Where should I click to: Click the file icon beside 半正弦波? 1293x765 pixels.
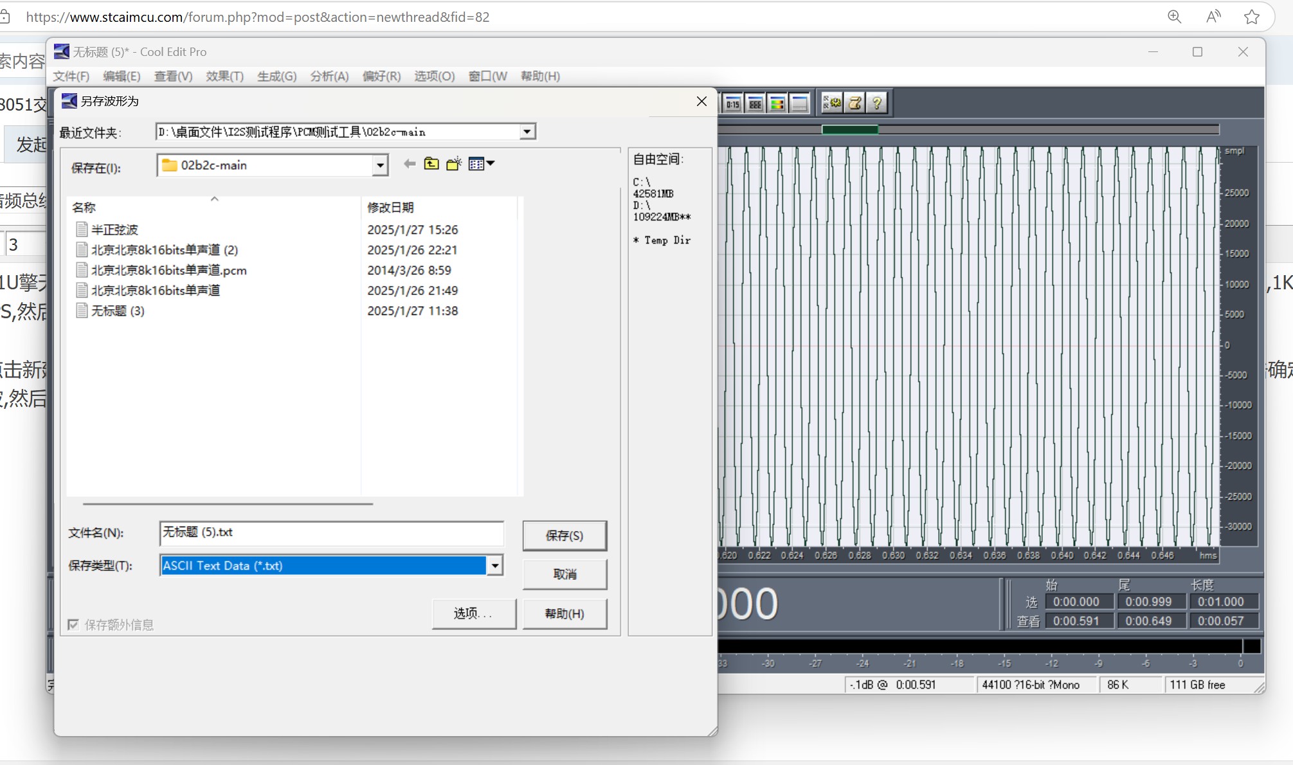coord(82,230)
